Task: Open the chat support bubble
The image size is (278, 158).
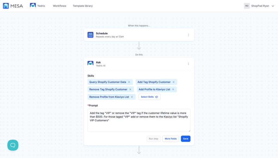Action: point(13,145)
